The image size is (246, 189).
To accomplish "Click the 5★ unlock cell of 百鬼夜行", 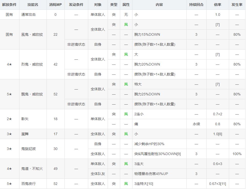I will point(9,184).
